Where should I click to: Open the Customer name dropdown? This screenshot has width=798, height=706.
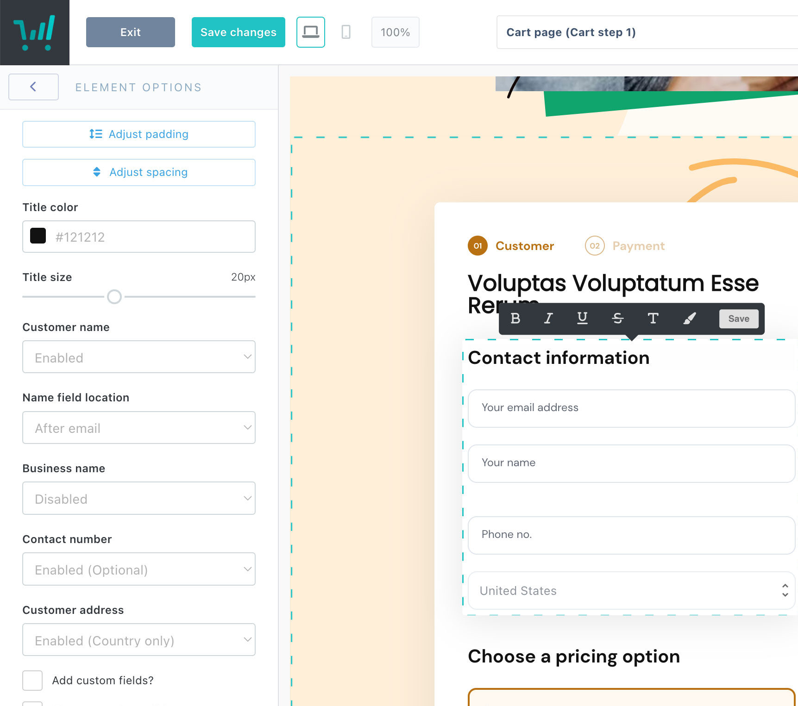point(139,357)
